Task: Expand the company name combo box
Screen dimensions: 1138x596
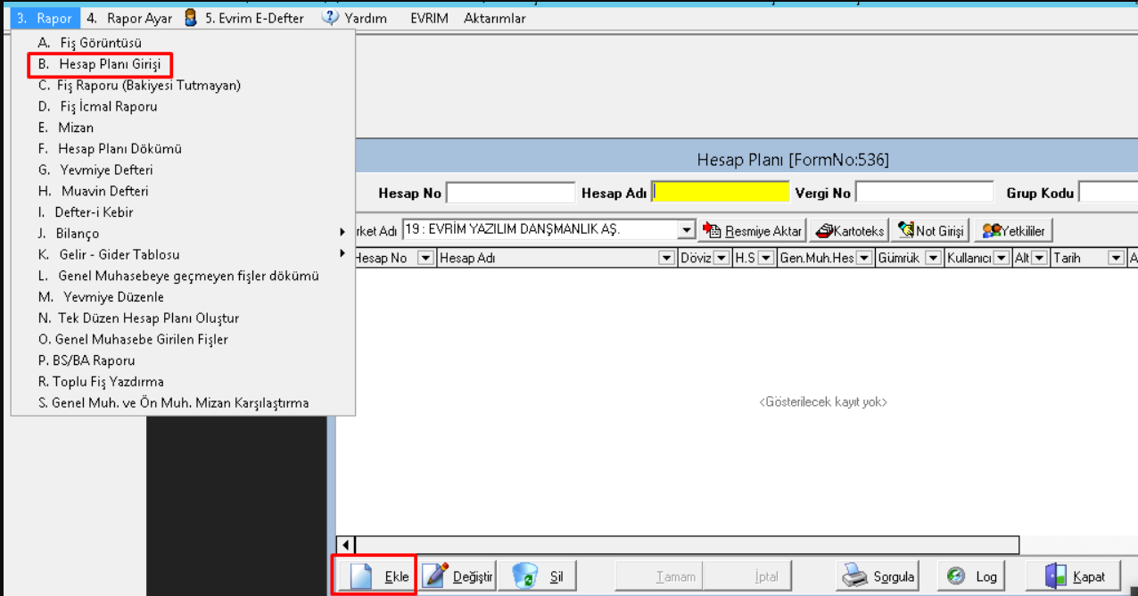Action: pos(686,230)
